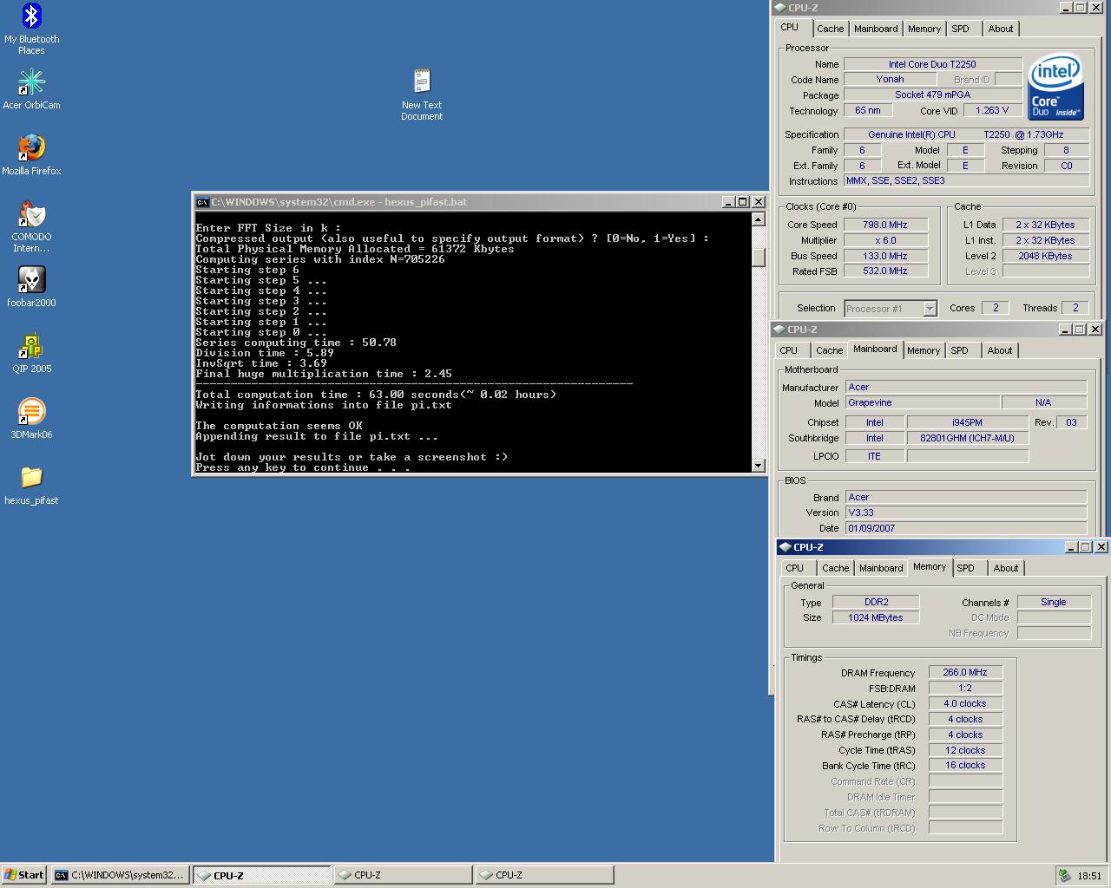Screen dimensions: 1111x888
Task: Click the cmd vertical scrollbar thumb
Action: tap(758, 258)
